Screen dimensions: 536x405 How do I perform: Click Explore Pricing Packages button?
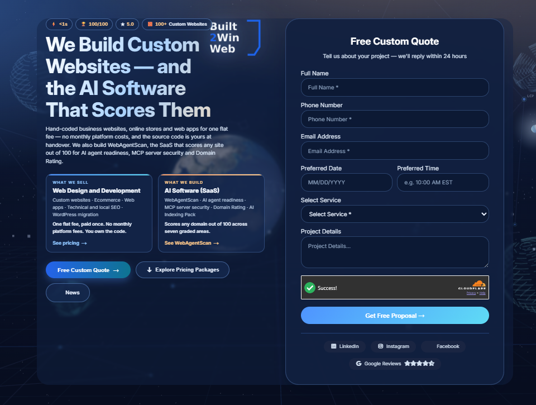[183, 270]
